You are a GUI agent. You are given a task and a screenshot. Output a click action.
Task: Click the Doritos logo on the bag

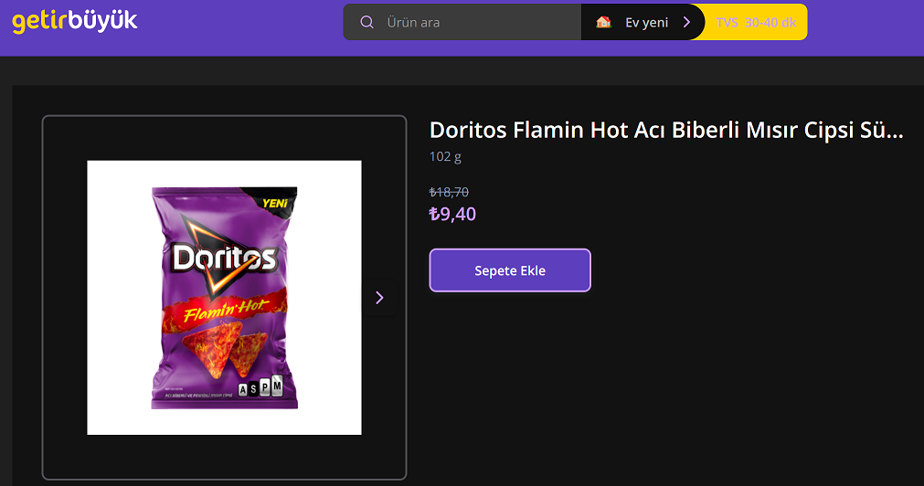[225, 259]
